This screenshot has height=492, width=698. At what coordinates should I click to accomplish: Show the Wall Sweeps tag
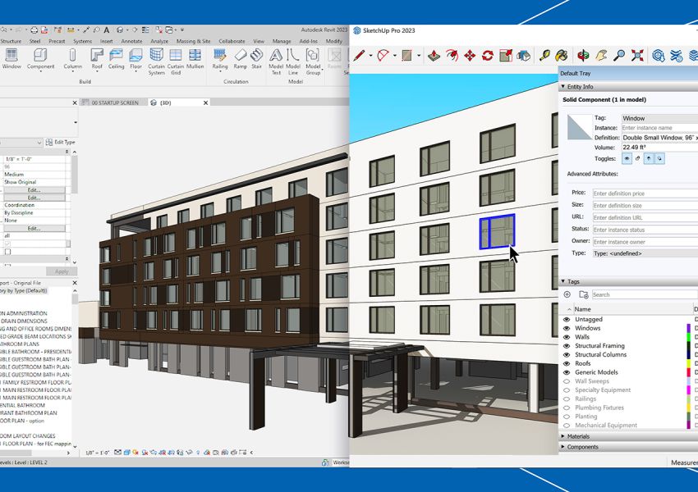567,380
